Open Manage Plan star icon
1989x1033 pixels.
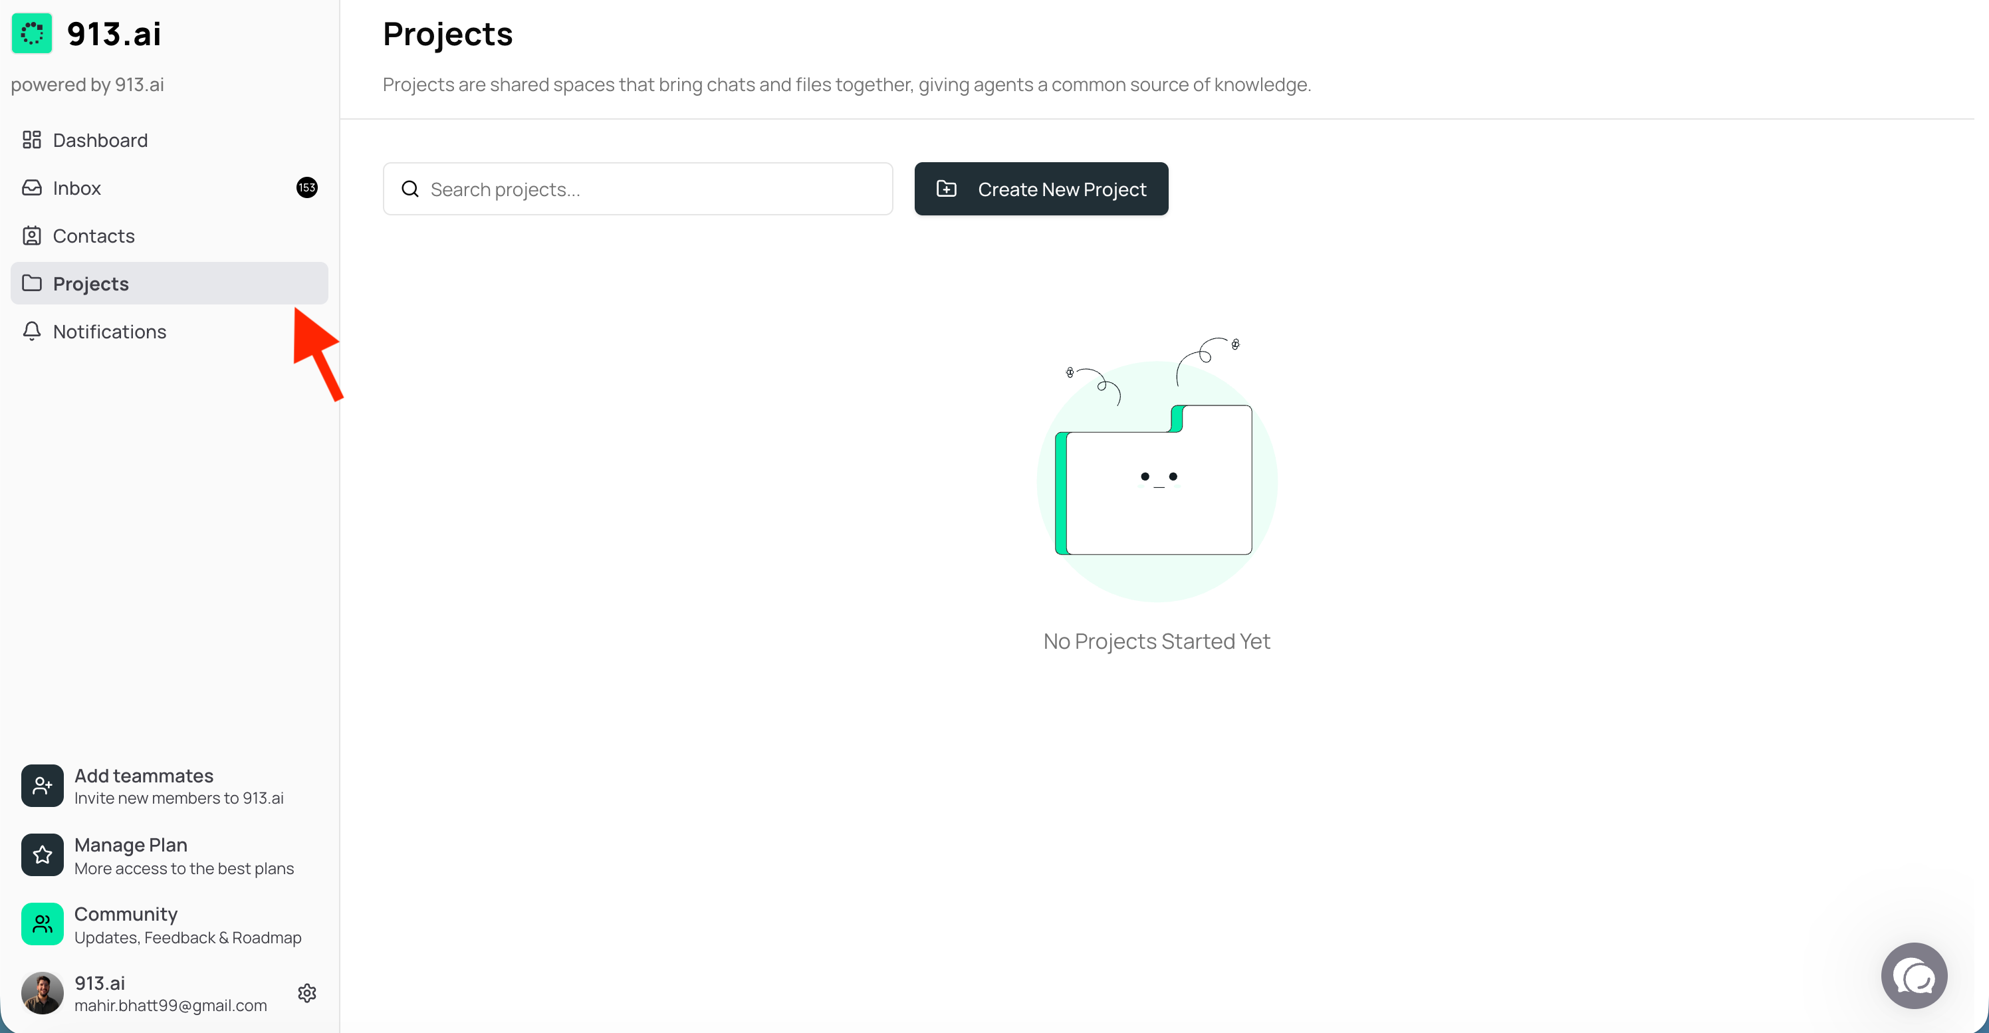coord(43,855)
